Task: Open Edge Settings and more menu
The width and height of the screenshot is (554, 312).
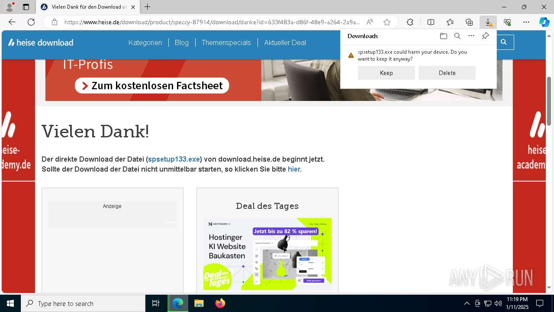Action: [x=526, y=22]
